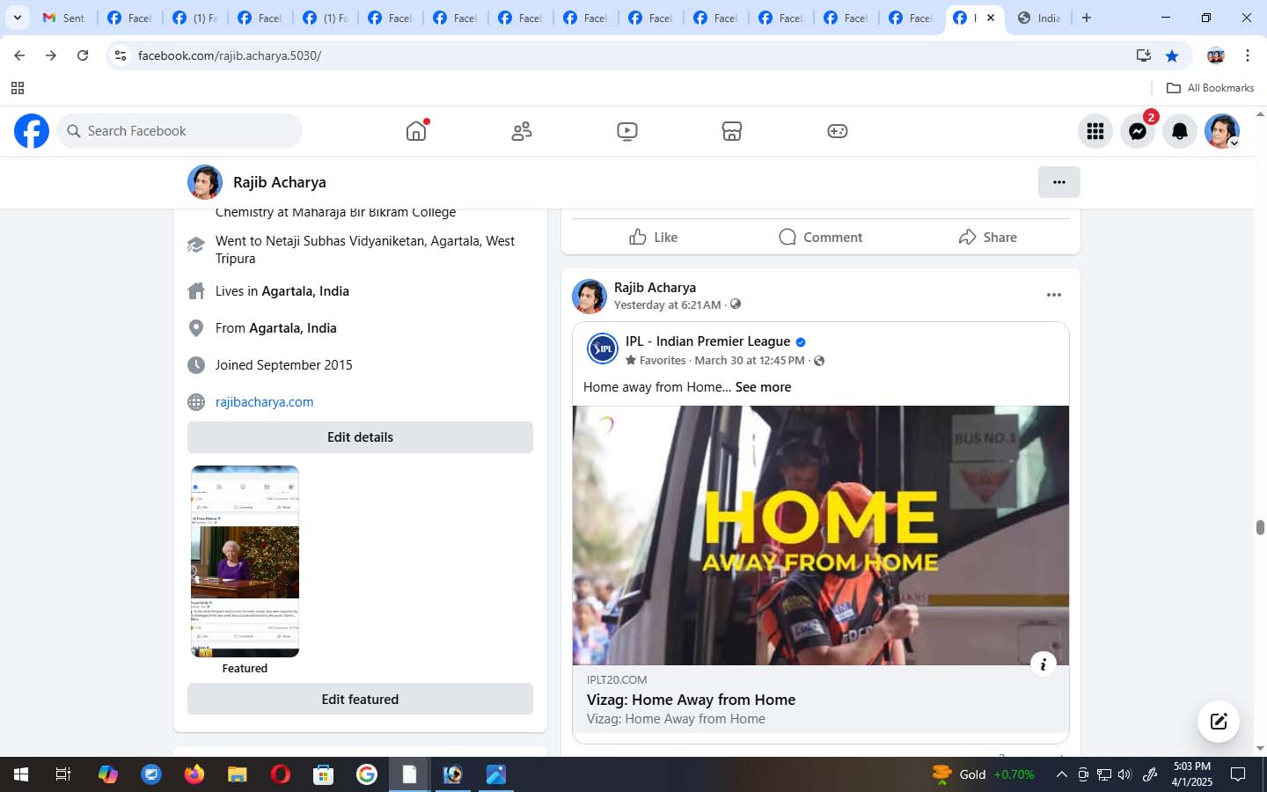Open Vizag: Home Away from Home article link
Image resolution: width=1267 pixels, height=792 pixels.
point(691,700)
